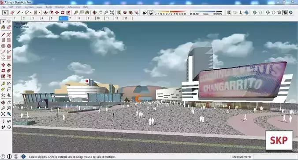The height and width of the screenshot is (160, 298).
Task: Click the sign-in person icon in status bar
Action: [16, 156]
